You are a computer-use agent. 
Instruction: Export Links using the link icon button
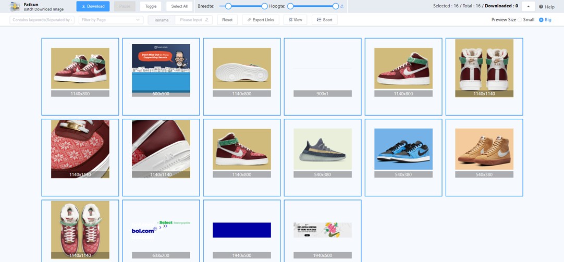(x=261, y=20)
